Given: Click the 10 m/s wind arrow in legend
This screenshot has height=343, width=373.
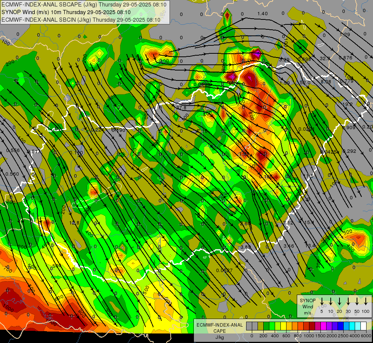Looking at the screenshot, I should pos(331,301).
